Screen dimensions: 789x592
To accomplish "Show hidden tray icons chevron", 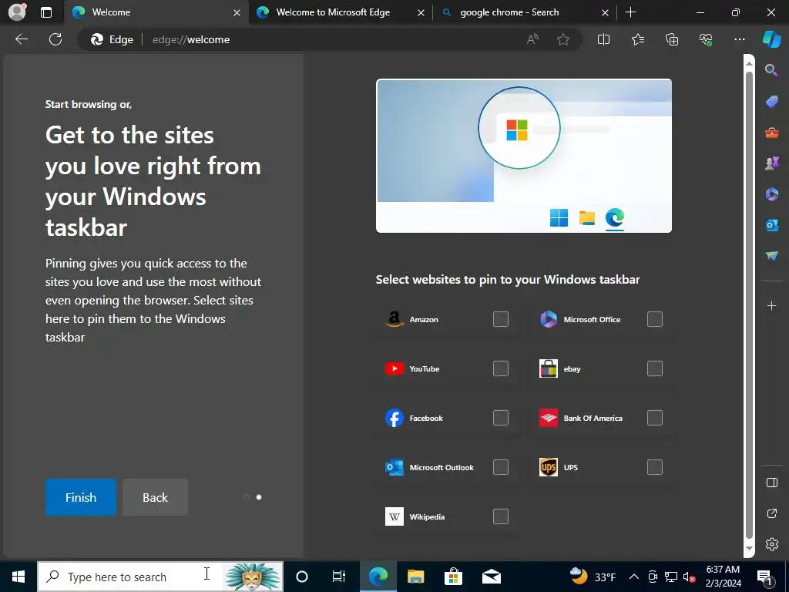I will 634,577.
